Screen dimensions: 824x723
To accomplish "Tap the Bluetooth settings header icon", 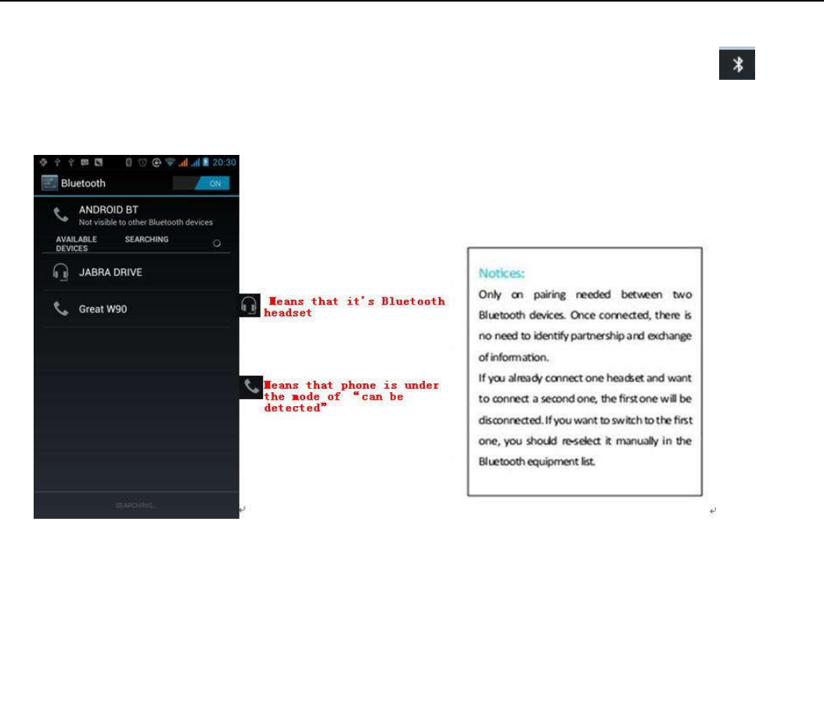I will [49, 183].
